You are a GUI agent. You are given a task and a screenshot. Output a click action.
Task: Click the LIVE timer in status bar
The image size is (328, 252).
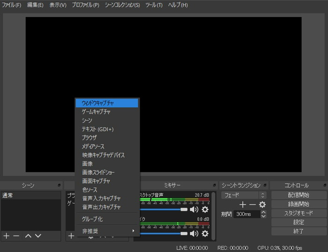pyautogui.click(x=192, y=248)
